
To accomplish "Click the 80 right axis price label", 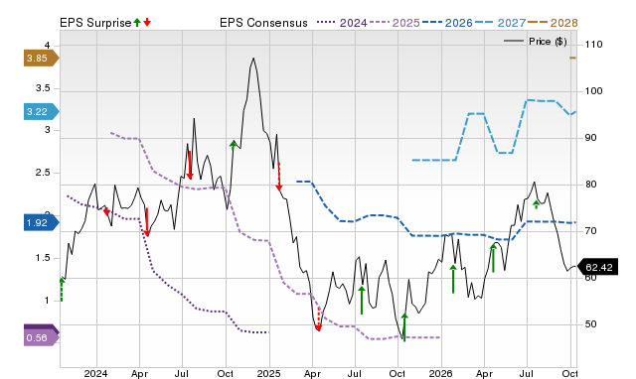I will [591, 185].
